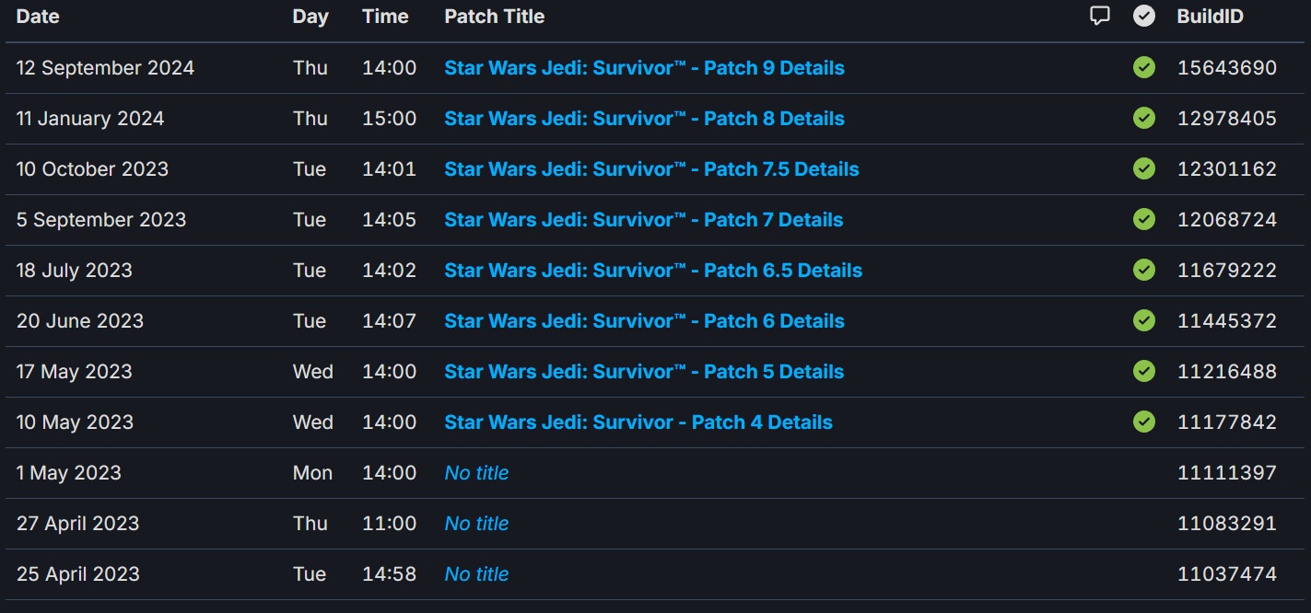This screenshot has width=1311, height=613.
Task: Open the Patch 7.5 Details link
Action: 651,169
